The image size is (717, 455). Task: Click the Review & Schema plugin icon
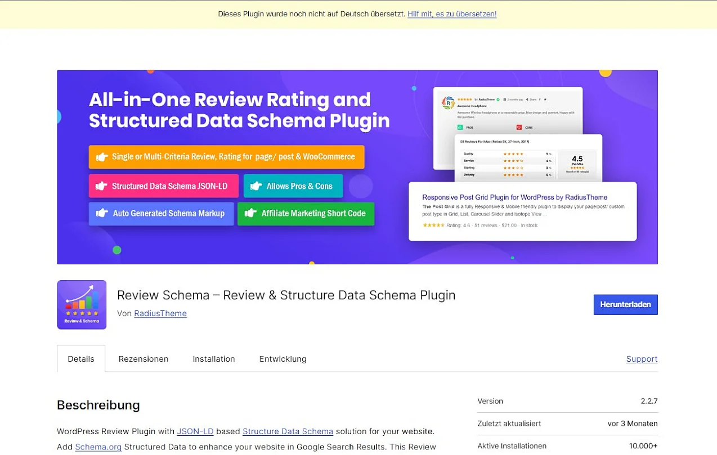tap(82, 304)
